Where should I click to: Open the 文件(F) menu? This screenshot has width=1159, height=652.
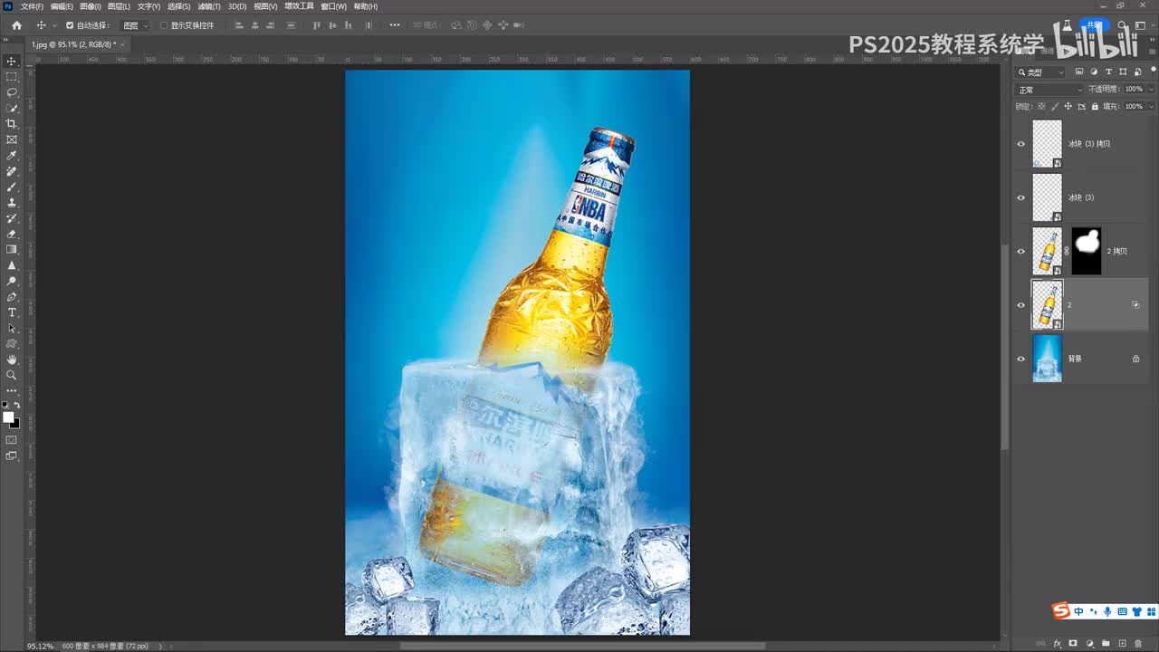point(32,6)
